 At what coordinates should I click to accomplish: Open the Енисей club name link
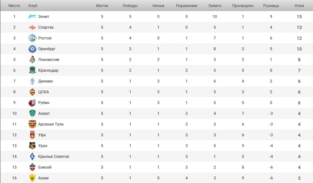point(45,167)
